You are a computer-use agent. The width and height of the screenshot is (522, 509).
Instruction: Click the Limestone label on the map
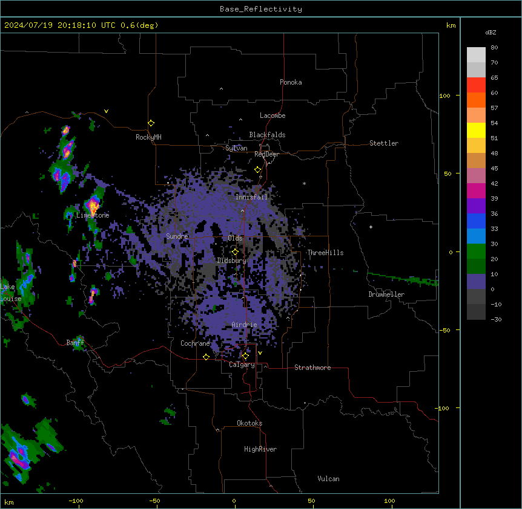(x=93, y=215)
